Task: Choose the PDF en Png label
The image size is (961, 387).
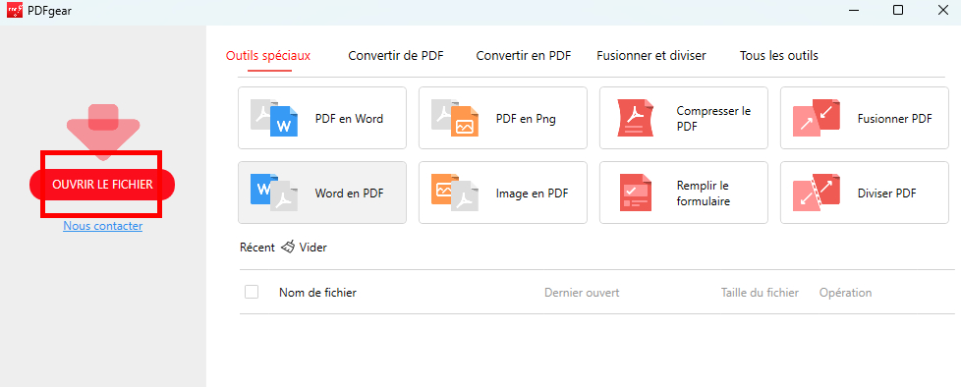Action: [x=526, y=119]
